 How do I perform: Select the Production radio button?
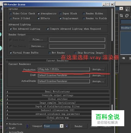click(x=7, y=124)
